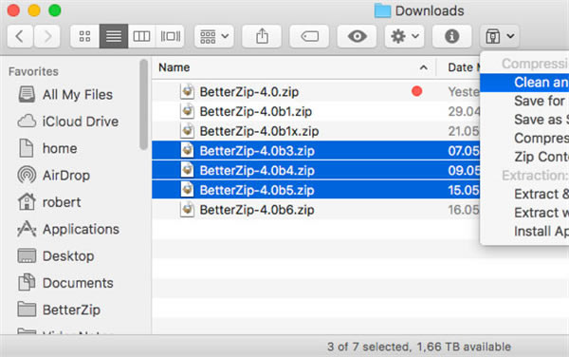Screen dimensions: 569x357
Task: Select the BetterZip-4.0b6.zip file
Action: (316, 210)
